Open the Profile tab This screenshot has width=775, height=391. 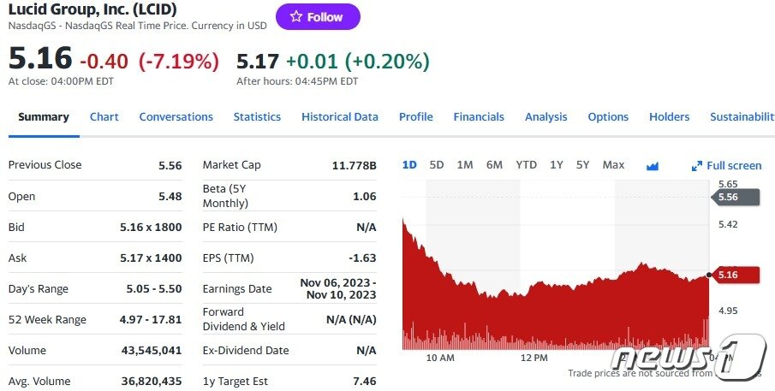[x=415, y=117]
